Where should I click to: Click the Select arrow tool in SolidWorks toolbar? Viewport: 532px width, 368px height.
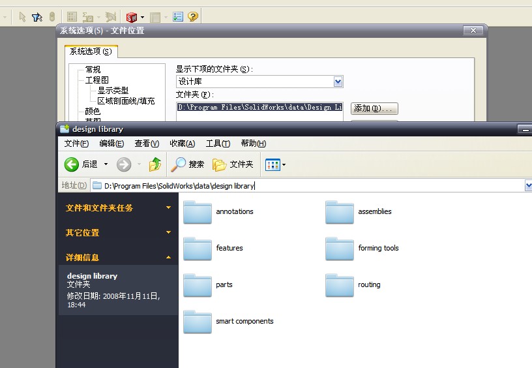(22, 16)
